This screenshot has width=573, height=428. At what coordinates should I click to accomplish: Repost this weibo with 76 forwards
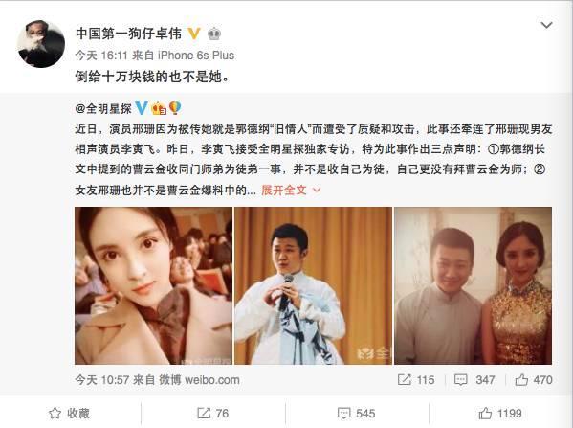coord(213,414)
